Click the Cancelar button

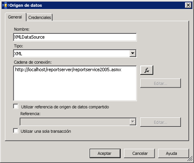coord(139,154)
